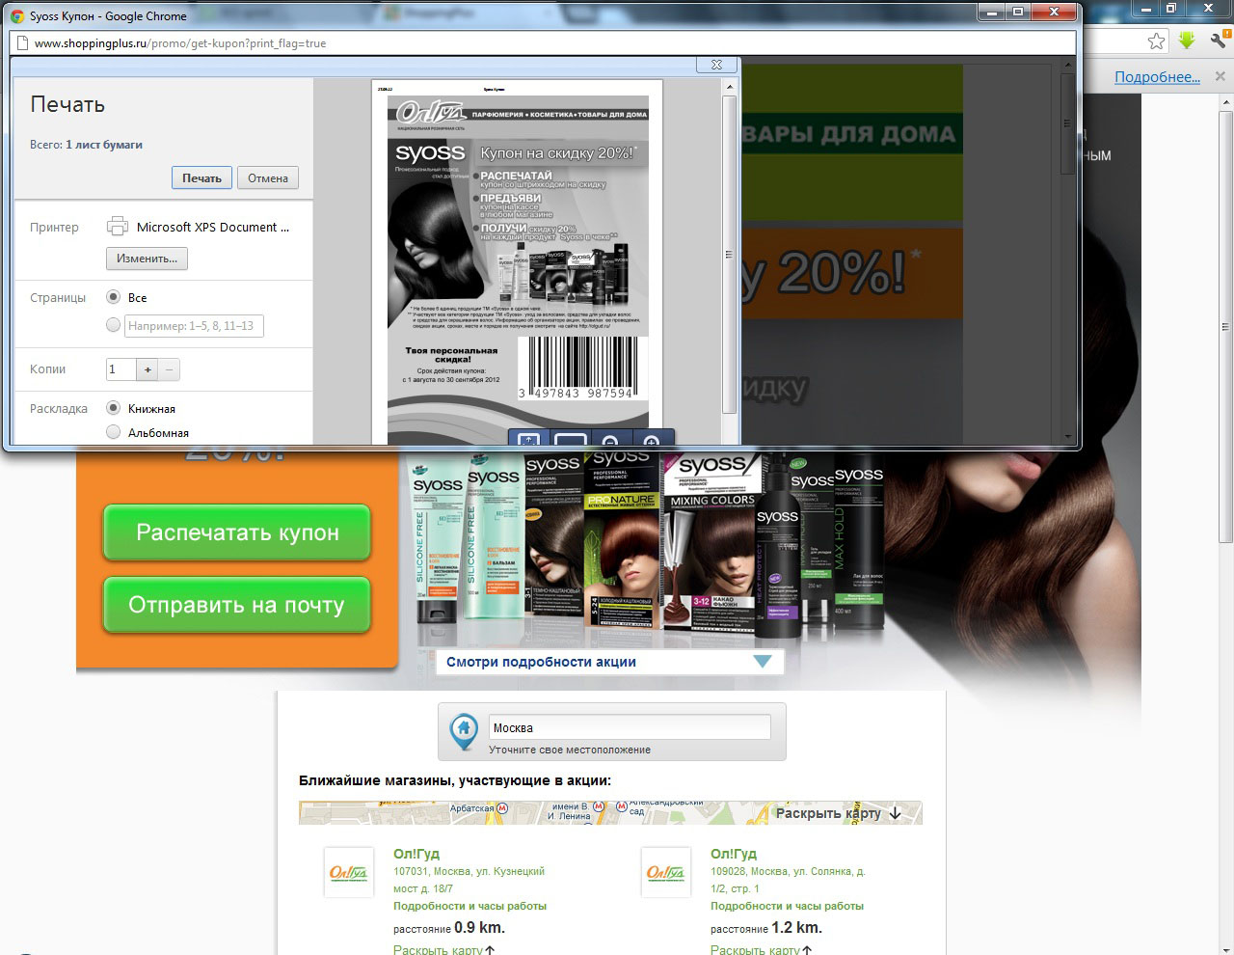Screen dimensions: 1234x955
Task: Click the printer icon beside Microsoft XPS Document
Action: (x=118, y=227)
